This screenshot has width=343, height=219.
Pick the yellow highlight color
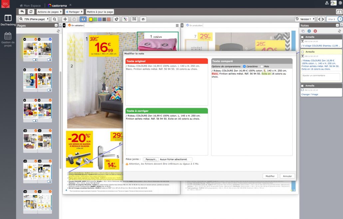(x=91, y=19)
